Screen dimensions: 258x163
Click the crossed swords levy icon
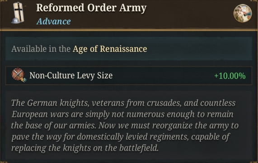pyautogui.click(x=19, y=75)
